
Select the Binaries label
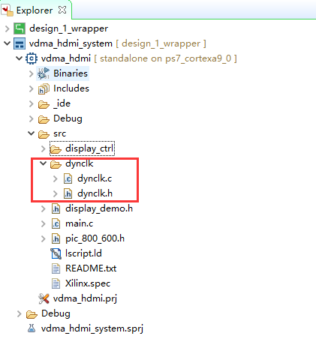[x=71, y=73]
